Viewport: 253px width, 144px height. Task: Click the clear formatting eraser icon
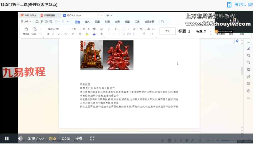(x=101, y=29)
